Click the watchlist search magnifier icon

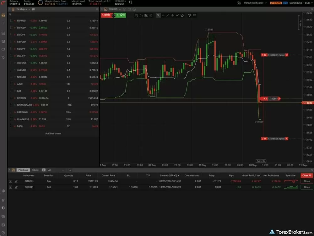coord(10,14)
